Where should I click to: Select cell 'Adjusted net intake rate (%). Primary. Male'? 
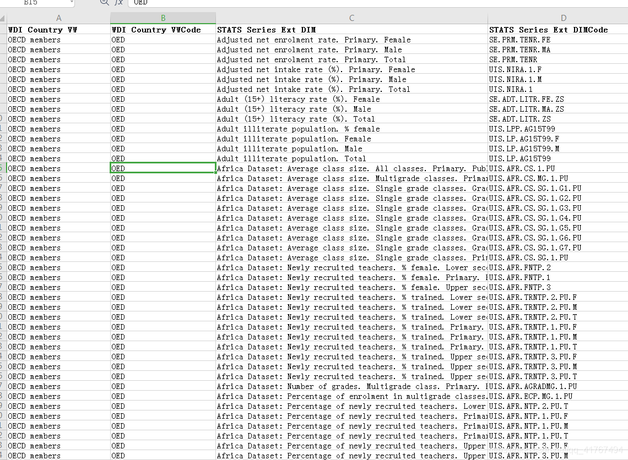(351, 79)
